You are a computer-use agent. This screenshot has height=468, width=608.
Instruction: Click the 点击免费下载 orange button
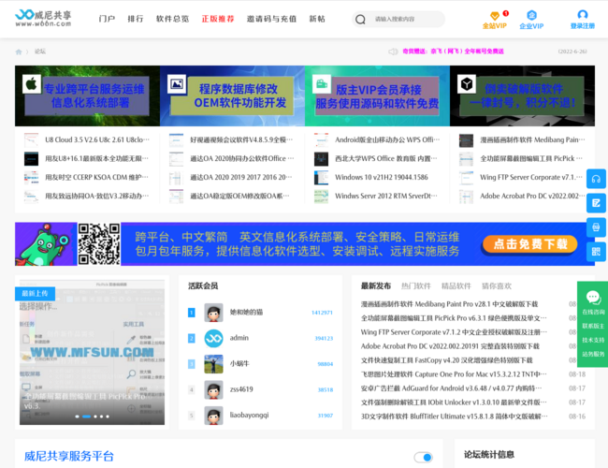point(529,244)
